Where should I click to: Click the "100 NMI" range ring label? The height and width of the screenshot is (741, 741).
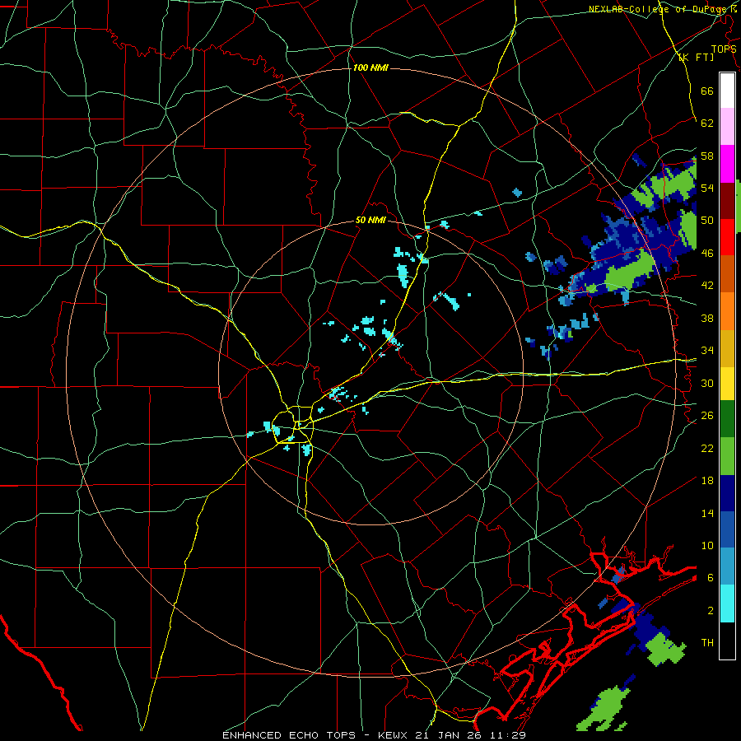click(x=370, y=68)
